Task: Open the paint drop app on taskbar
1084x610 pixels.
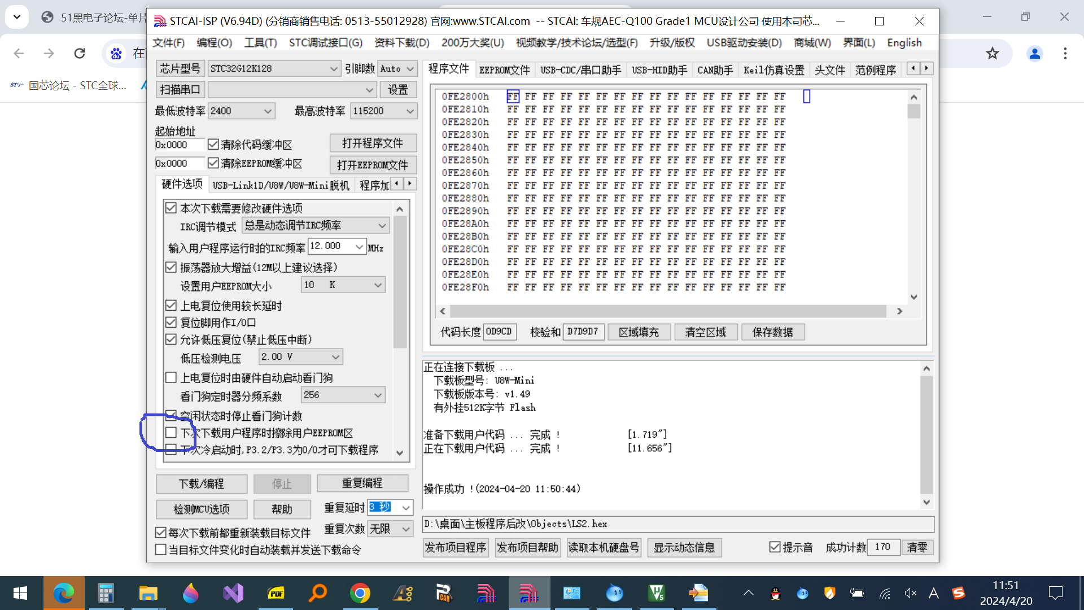Action: point(191,593)
